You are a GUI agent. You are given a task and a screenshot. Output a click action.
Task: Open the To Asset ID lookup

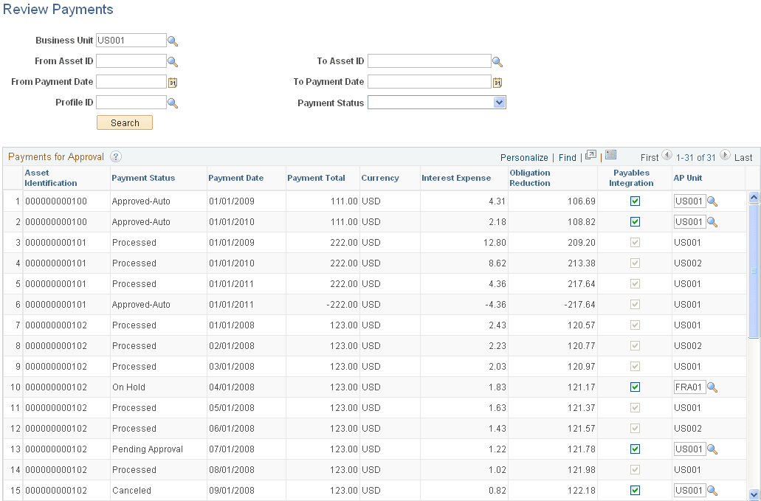tap(497, 61)
